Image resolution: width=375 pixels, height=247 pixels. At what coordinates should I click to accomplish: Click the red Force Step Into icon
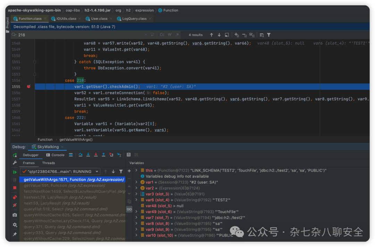[x=96, y=155]
